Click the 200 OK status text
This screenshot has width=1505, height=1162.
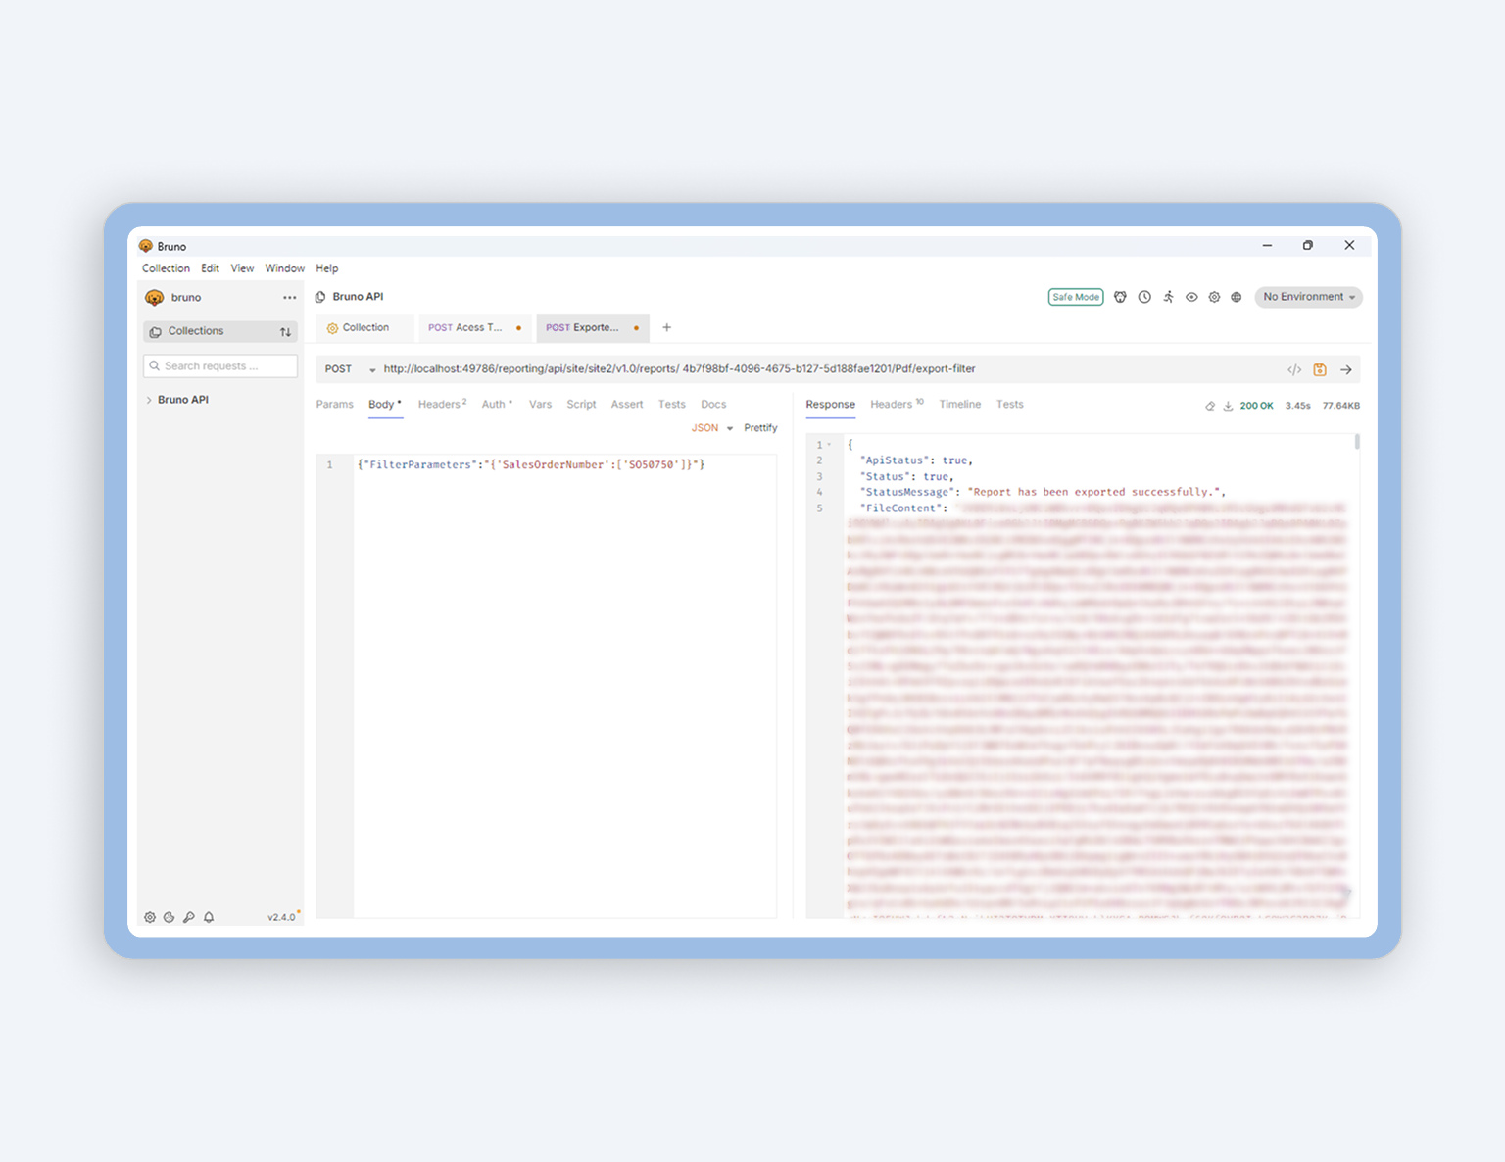tap(1256, 406)
